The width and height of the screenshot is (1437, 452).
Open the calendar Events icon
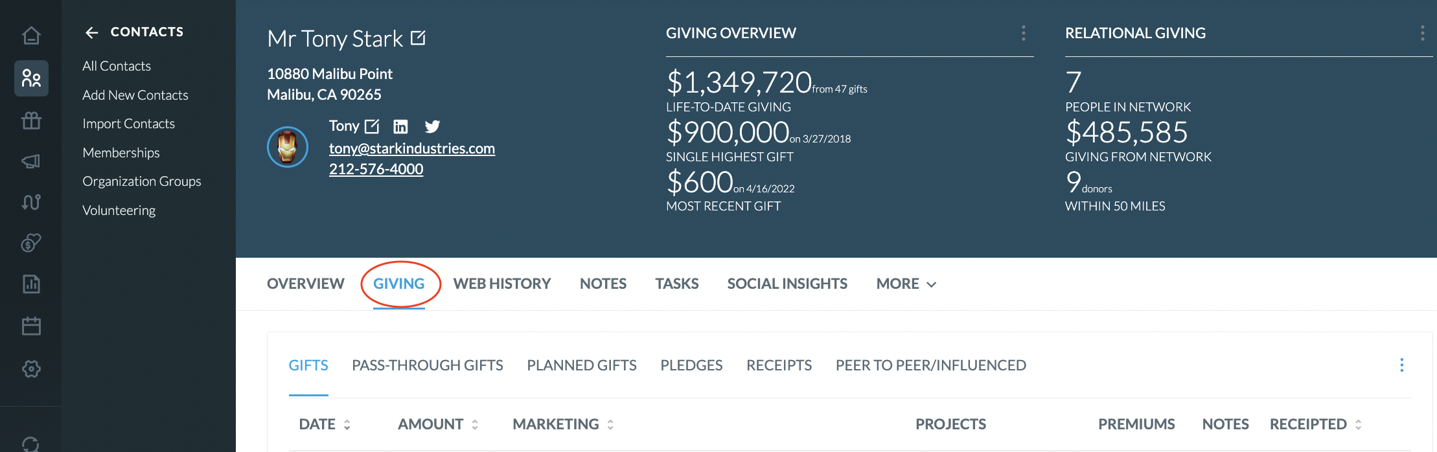pos(31,326)
